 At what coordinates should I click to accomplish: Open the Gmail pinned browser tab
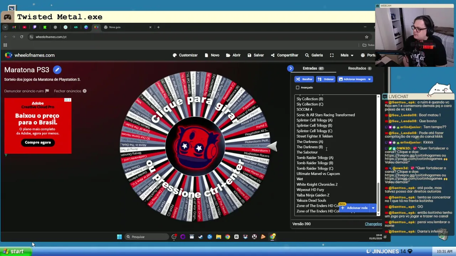pyautogui.click(x=14, y=27)
